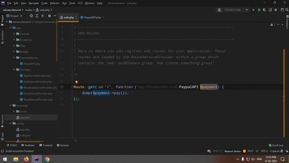The image size is (289, 163).
Task: Open the notification center icon
Action: [283, 159]
